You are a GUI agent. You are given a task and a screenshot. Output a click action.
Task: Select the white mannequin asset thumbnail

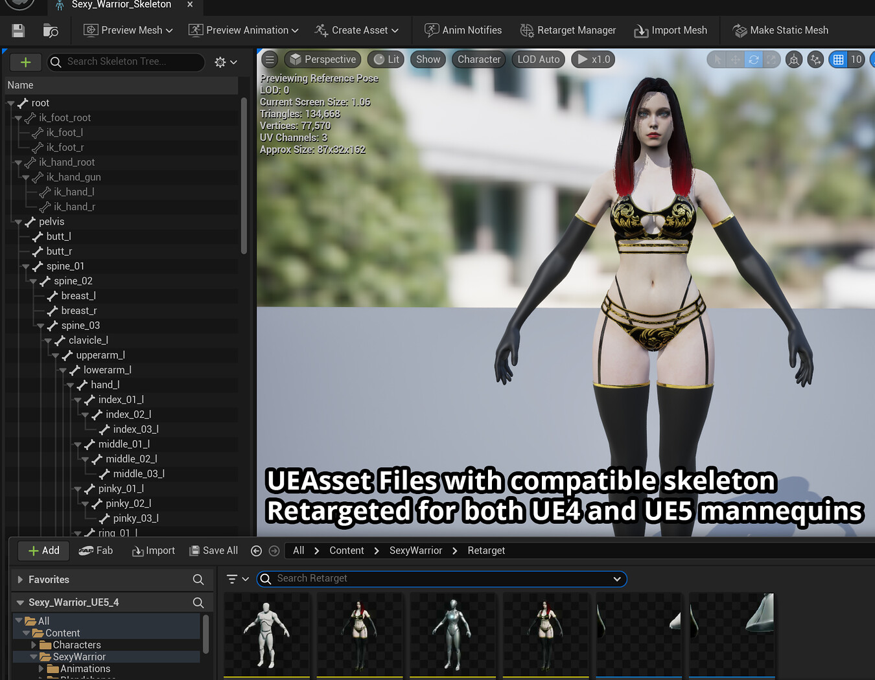click(x=266, y=635)
